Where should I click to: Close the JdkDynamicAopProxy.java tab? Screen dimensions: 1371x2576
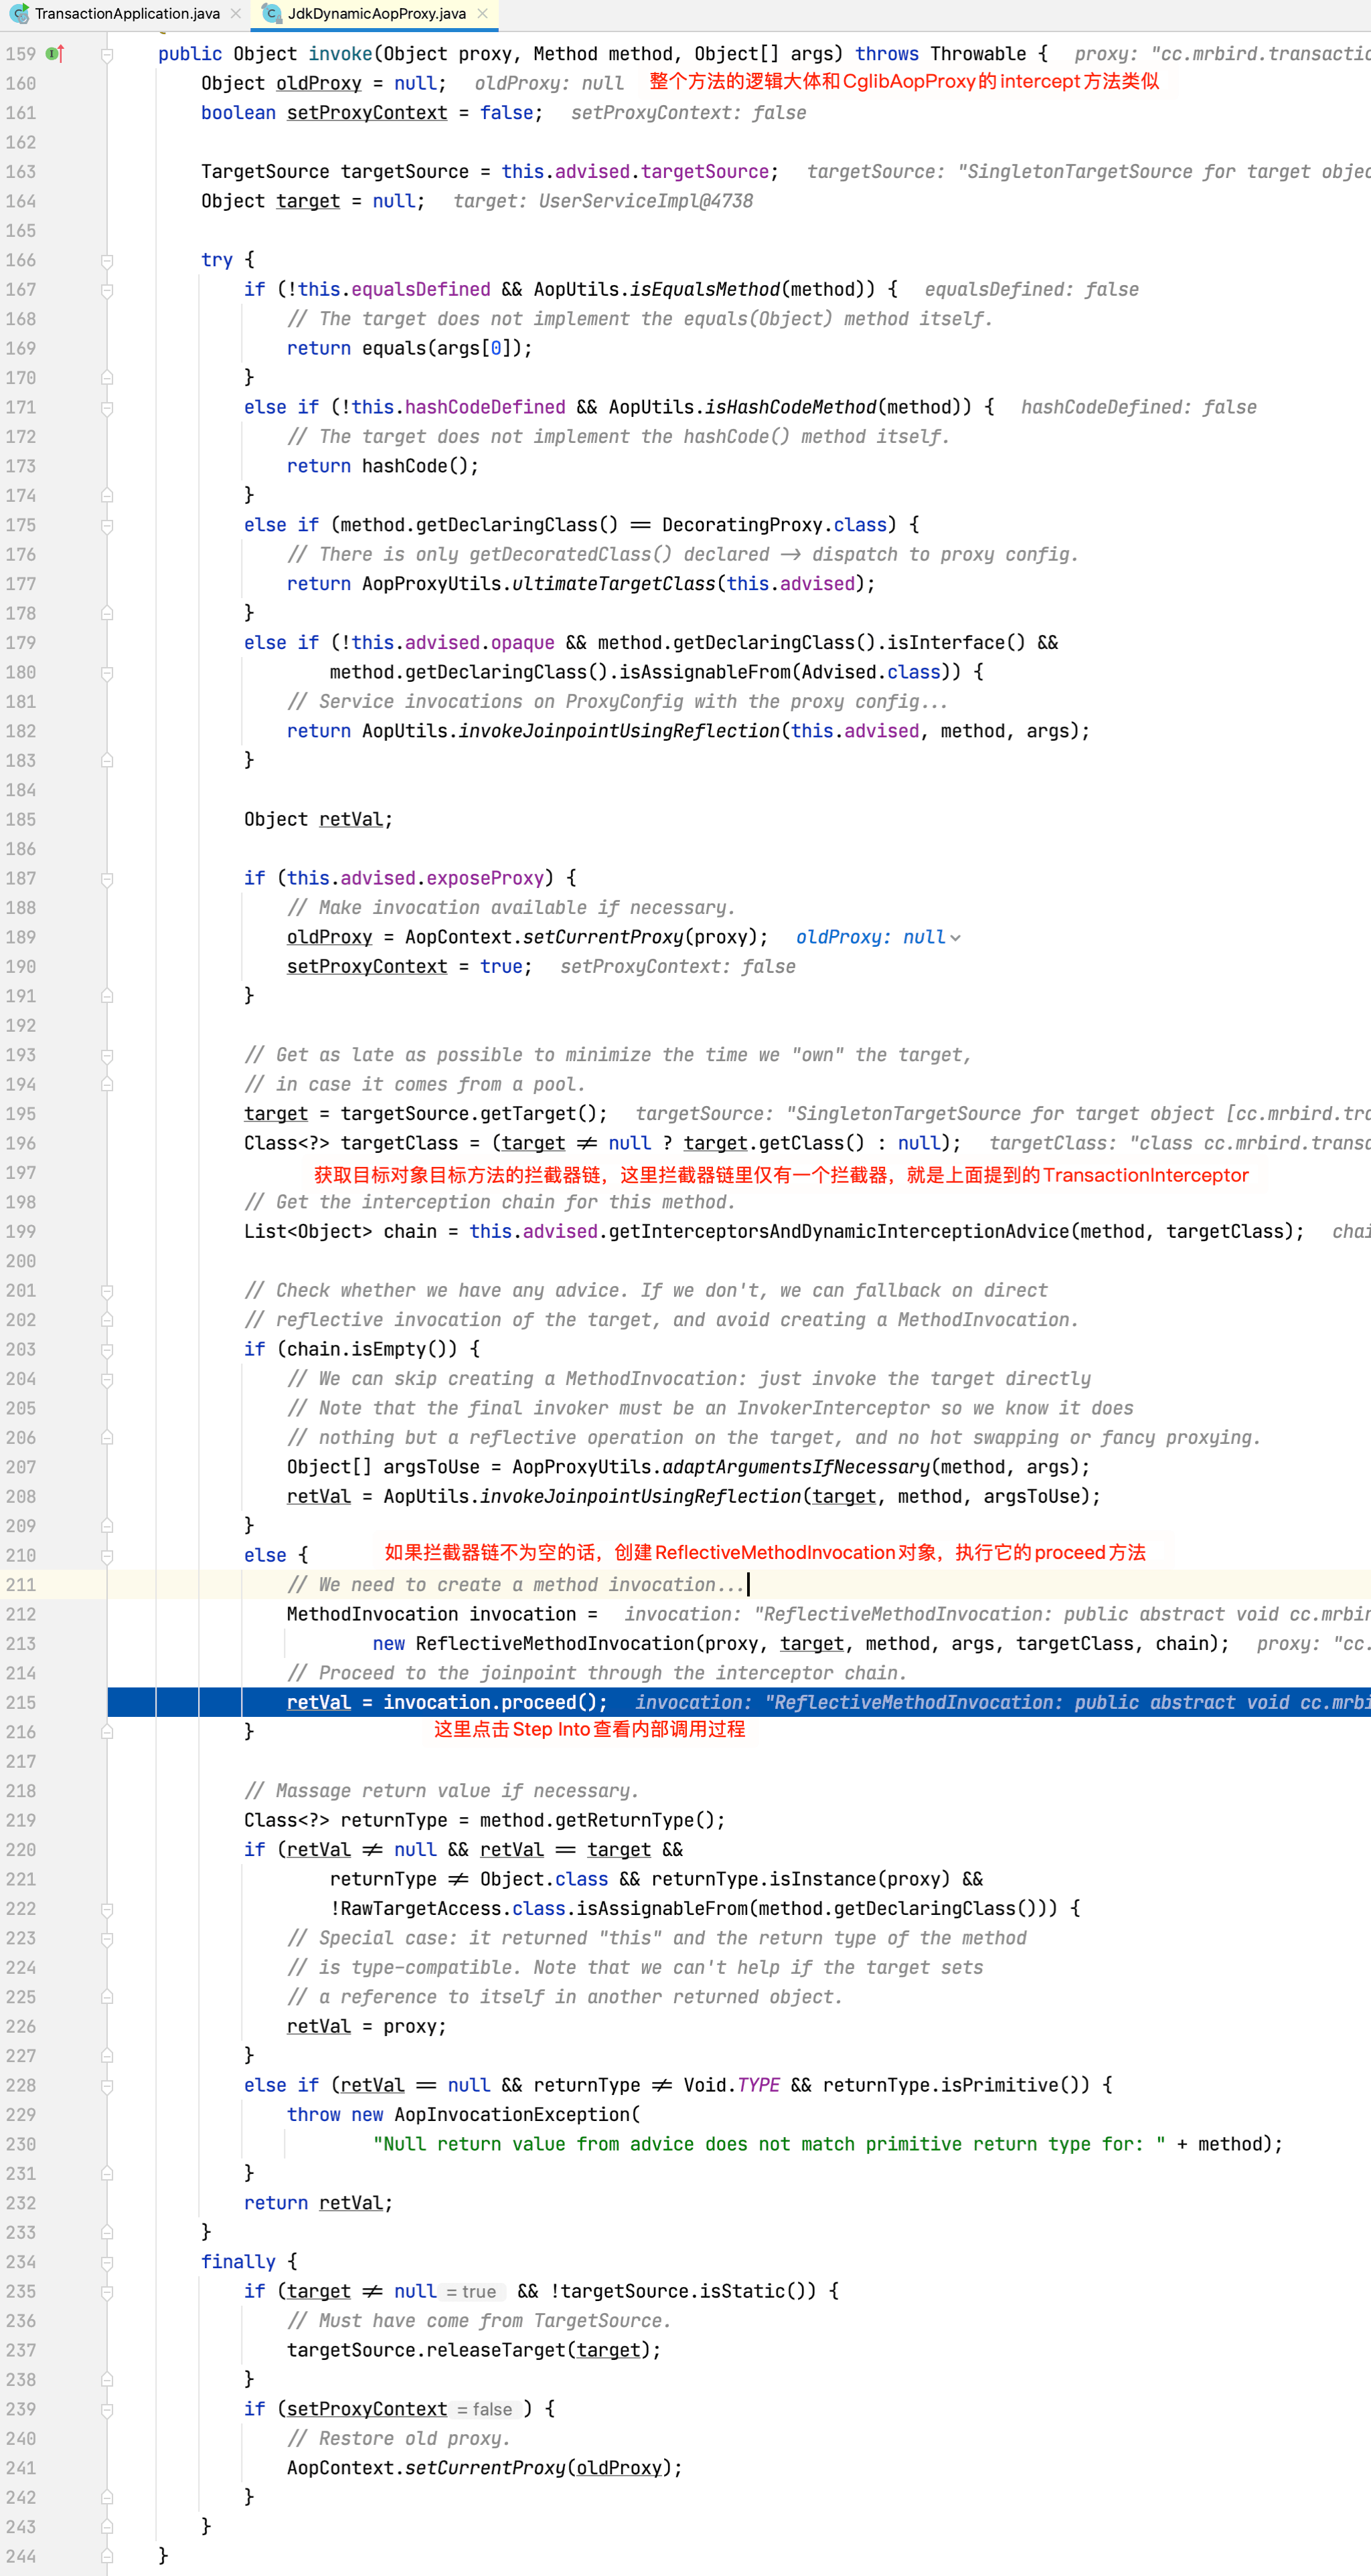483,14
